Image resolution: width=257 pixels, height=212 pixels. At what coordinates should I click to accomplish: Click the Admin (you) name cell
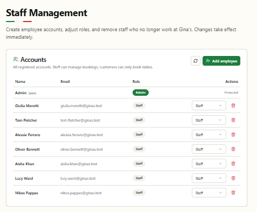[x=25, y=93]
